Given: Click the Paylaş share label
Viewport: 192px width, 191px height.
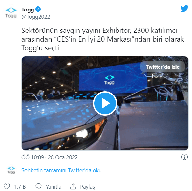Looking at the screenshot, I should [87, 187].
